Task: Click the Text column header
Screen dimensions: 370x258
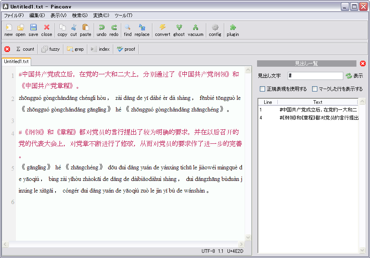Action: (318, 102)
